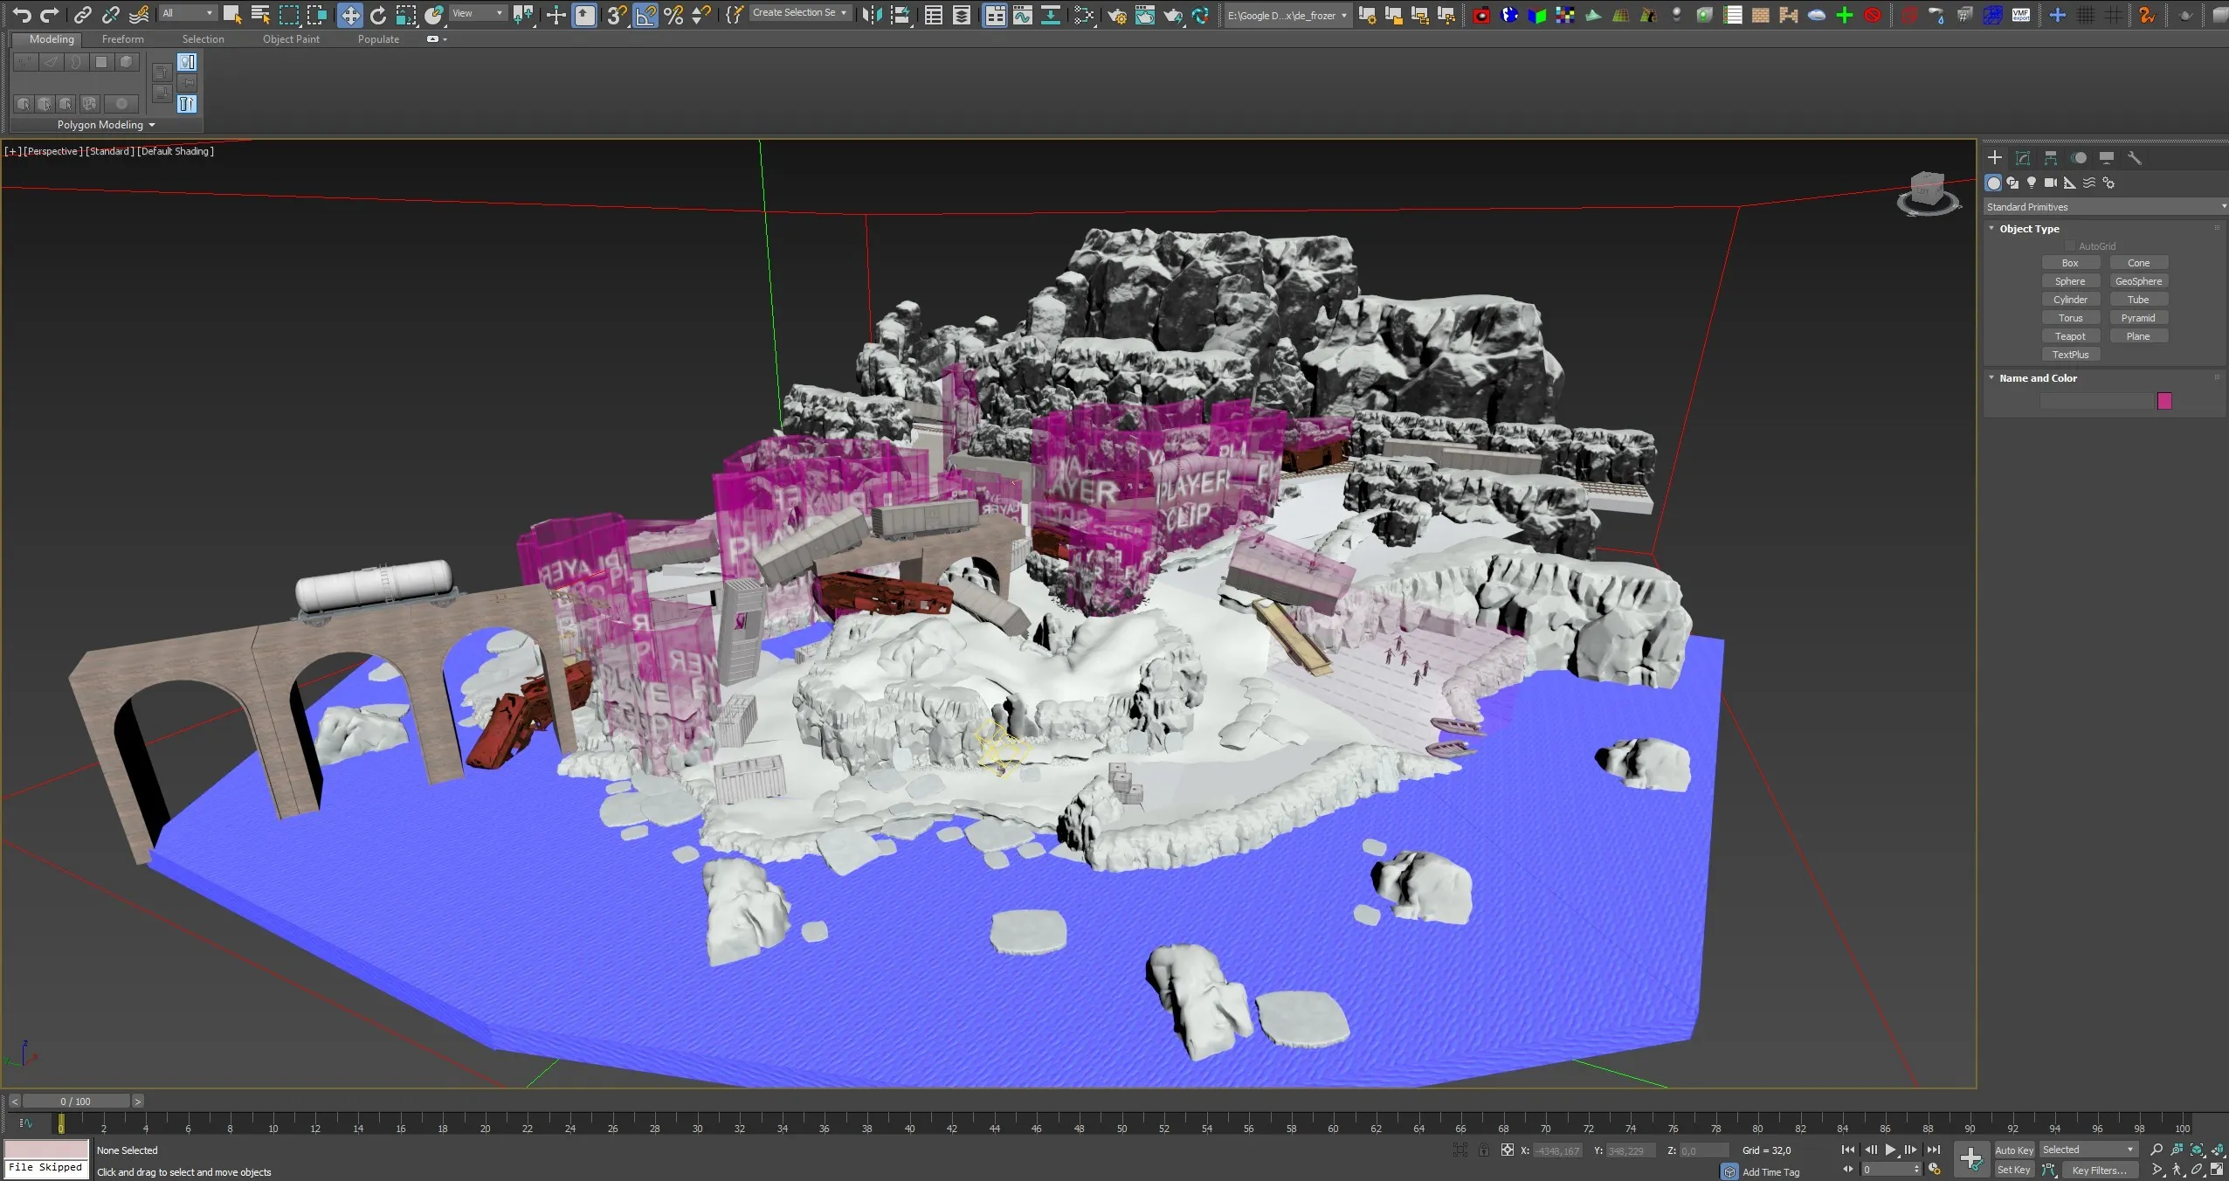Open the Selected key filter dropdown

[2088, 1150]
